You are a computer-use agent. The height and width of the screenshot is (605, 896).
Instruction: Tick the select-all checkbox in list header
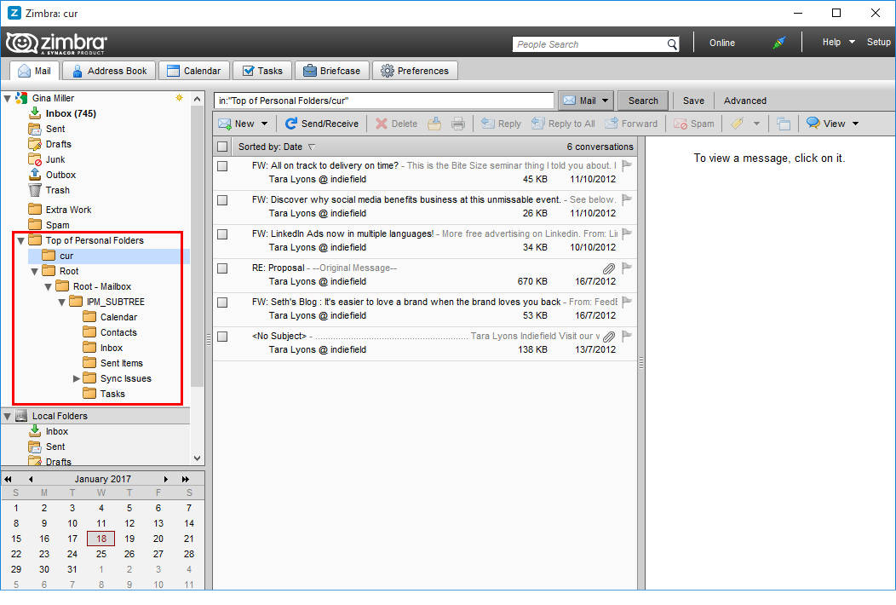pyautogui.click(x=223, y=147)
